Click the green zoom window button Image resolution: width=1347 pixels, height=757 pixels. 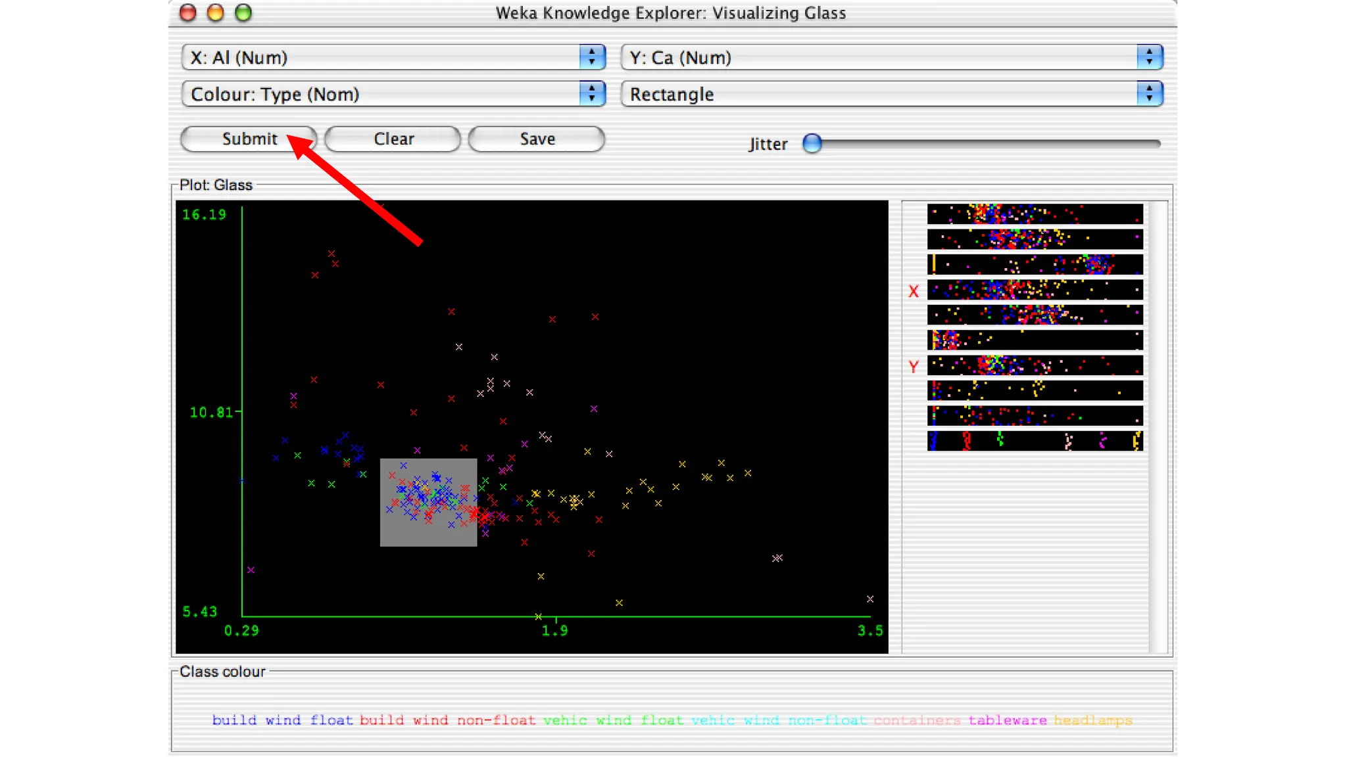click(x=243, y=13)
